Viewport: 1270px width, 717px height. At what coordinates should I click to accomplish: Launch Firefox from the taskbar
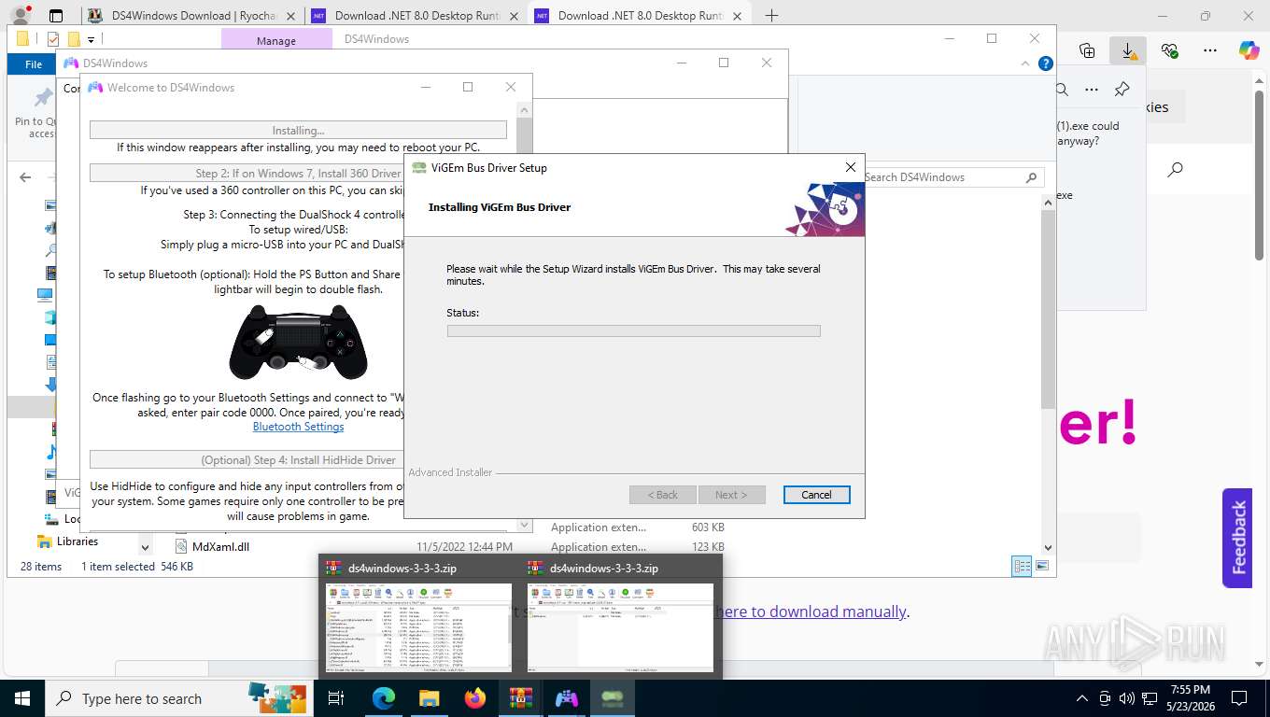tap(475, 698)
